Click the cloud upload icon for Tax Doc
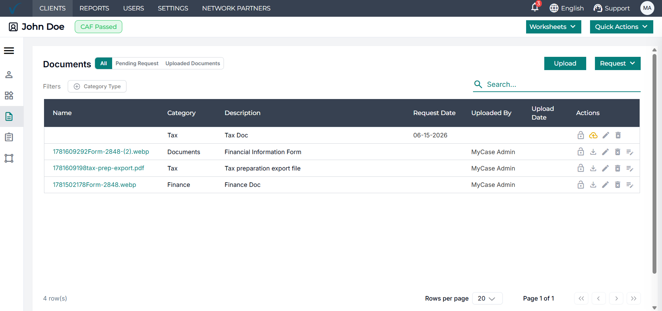This screenshot has height=311, width=662. [x=593, y=135]
